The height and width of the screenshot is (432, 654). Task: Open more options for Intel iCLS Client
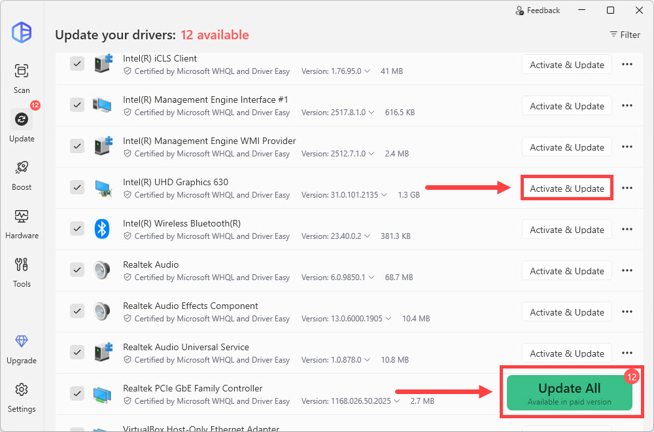(x=627, y=65)
